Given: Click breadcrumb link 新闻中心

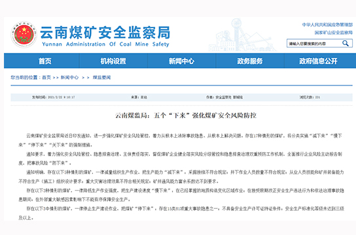Looking at the screenshot, I should coord(69,78).
